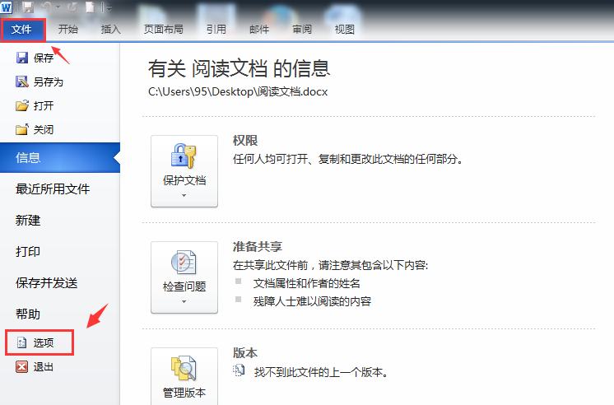Click the 版本 heading
This screenshot has width=614, height=405.
click(x=245, y=353)
